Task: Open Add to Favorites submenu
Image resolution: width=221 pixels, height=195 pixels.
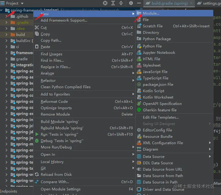Action: (84, 94)
